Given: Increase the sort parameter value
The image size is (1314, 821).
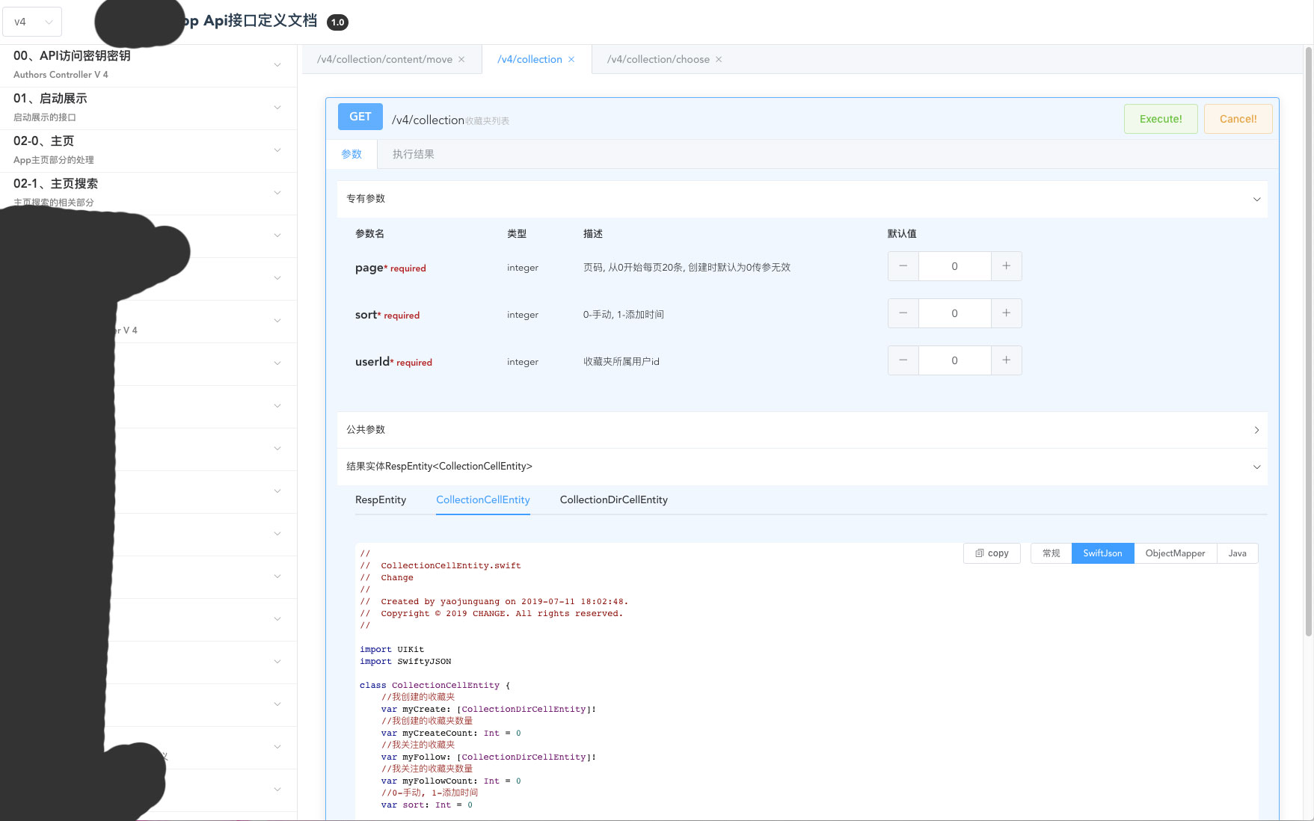Looking at the screenshot, I should click(x=1007, y=313).
